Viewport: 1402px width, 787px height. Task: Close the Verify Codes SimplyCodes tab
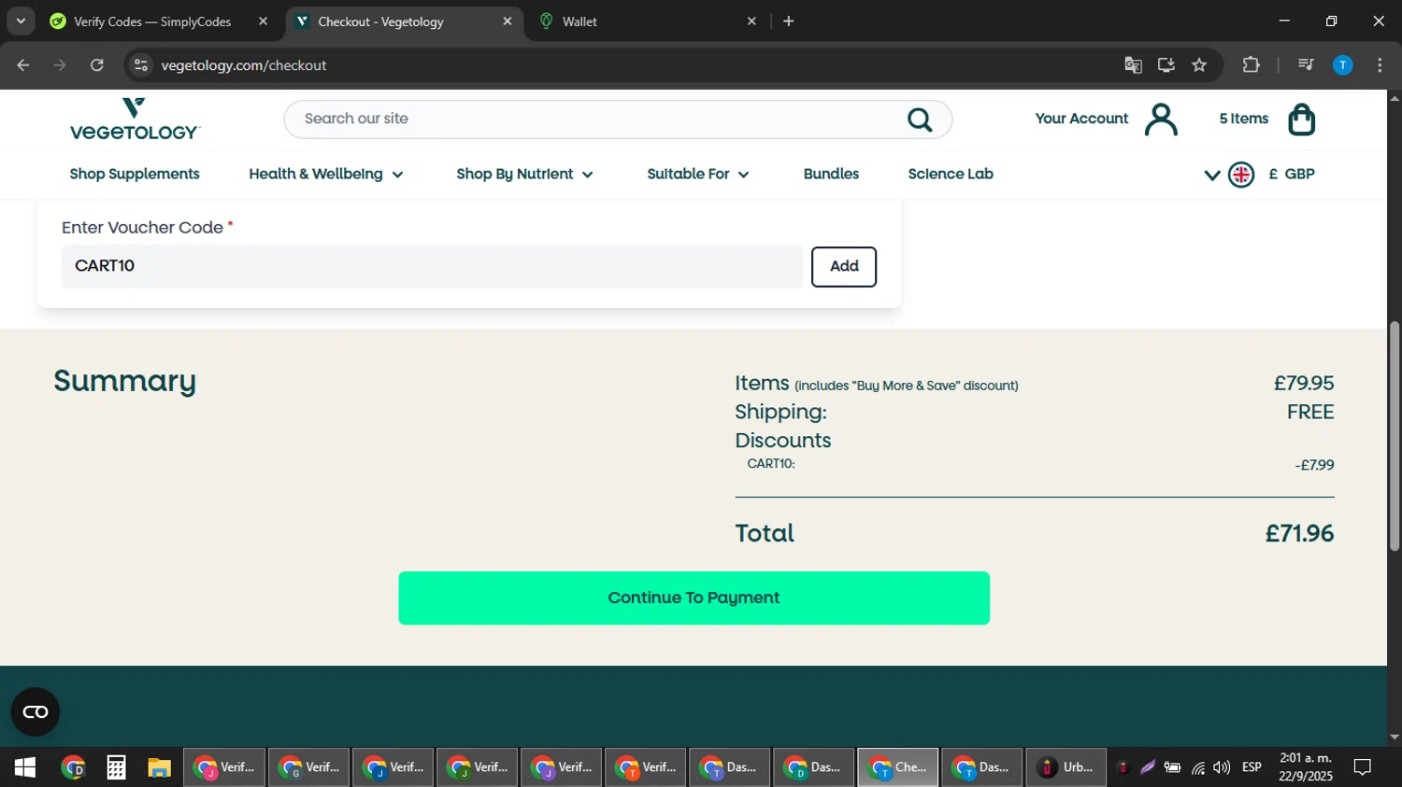263,21
